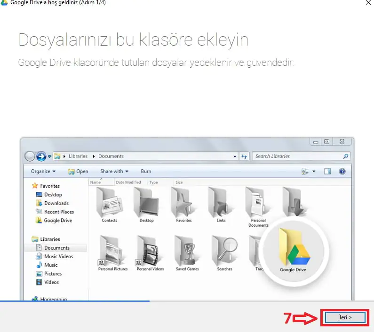
Task: Click the Favorites folder icon in file pane
Action: (x=182, y=202)
